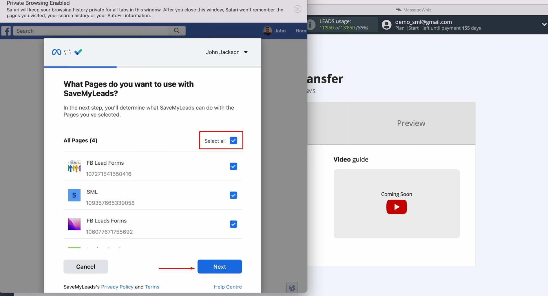Click the Cancel button
Viewport: 548px width, 296px height.
86,266
